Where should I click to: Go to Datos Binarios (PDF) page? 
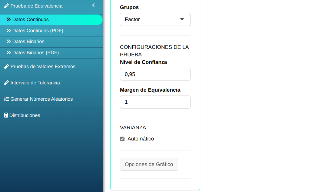point(35,53)
